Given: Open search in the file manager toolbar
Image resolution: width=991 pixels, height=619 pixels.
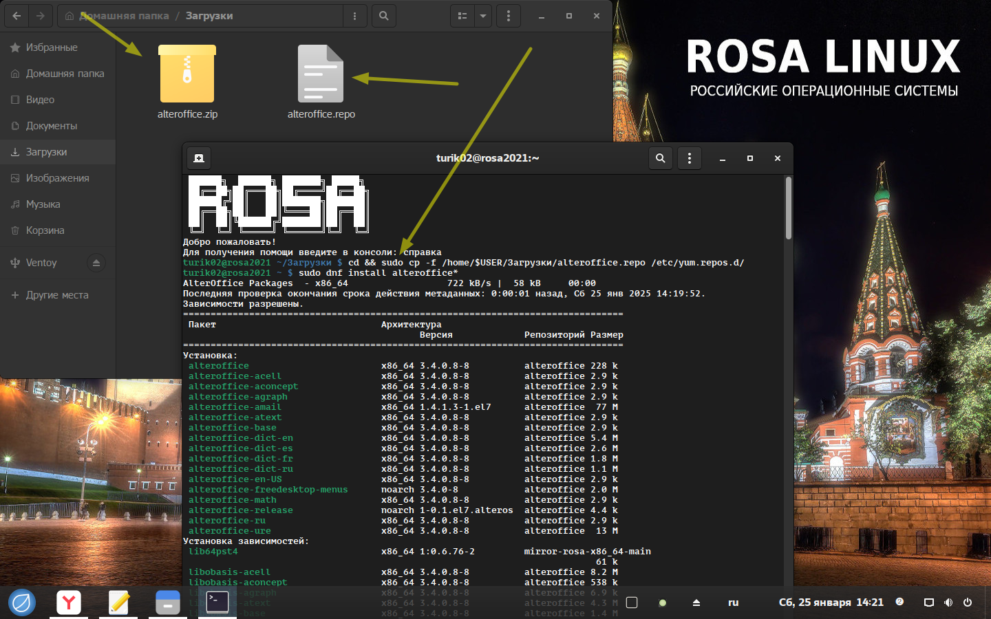Looking at the screenshot, I should coord(384,16).
